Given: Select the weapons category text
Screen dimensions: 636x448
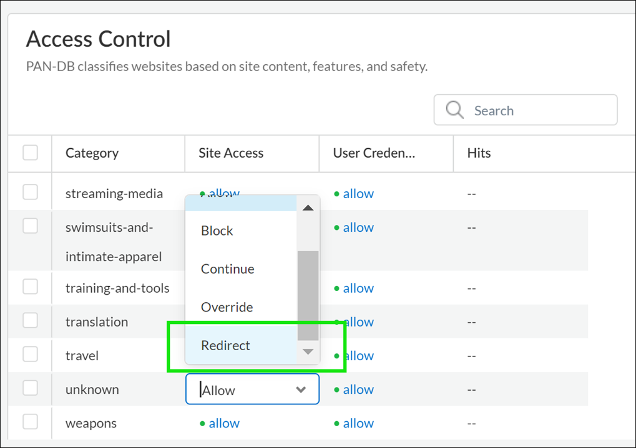Looking at the screenshot, I should tap(91, 423).
